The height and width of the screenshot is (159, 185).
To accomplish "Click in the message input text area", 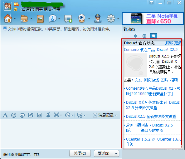I will (x=60, y=133).
